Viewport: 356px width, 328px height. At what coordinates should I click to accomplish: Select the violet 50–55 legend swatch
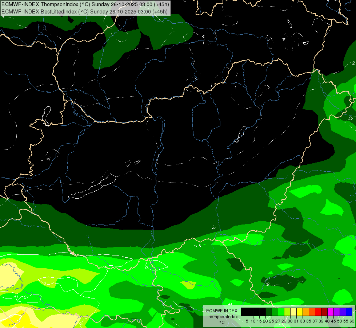[343, 312]
